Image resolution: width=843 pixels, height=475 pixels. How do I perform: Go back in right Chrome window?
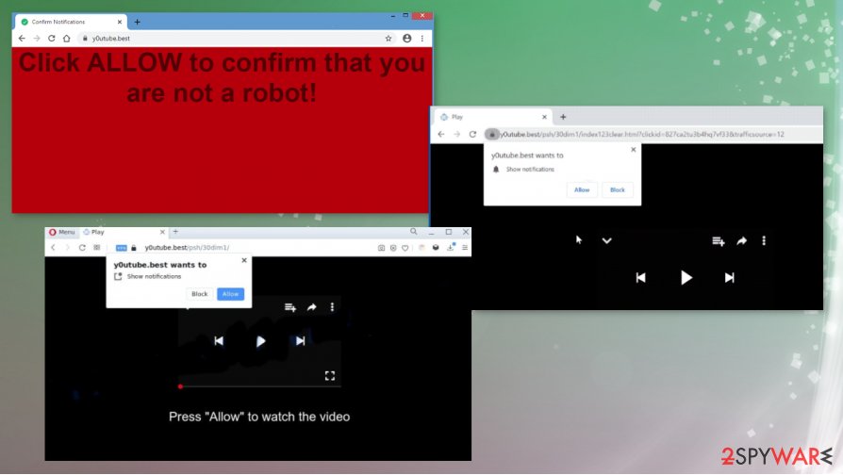[441, 135]
